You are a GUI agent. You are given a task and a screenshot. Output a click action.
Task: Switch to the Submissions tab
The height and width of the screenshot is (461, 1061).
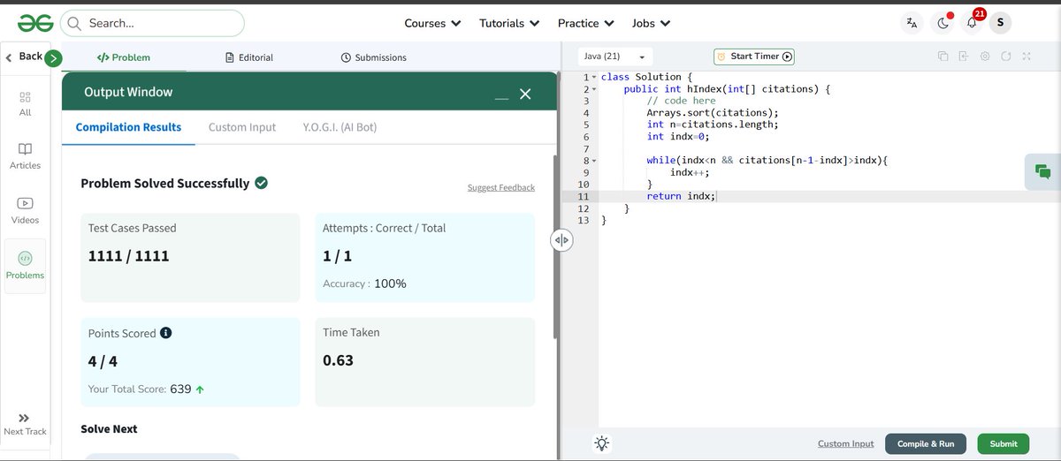coord(374,57)
